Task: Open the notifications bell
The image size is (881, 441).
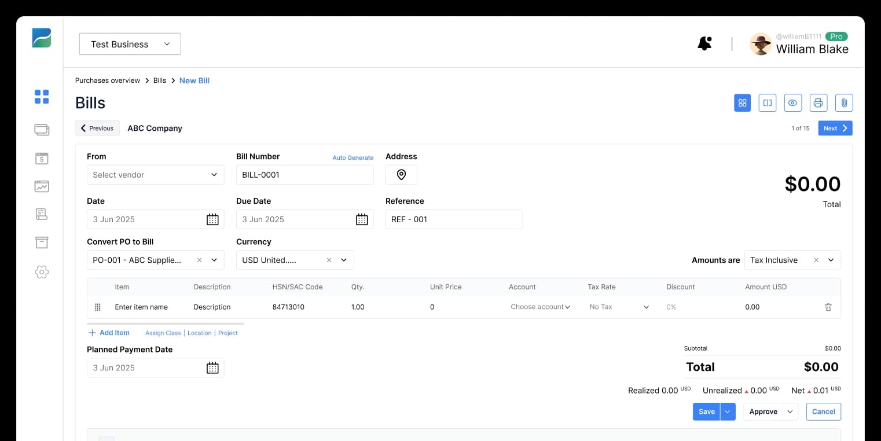Action: (x=704, y=43)
